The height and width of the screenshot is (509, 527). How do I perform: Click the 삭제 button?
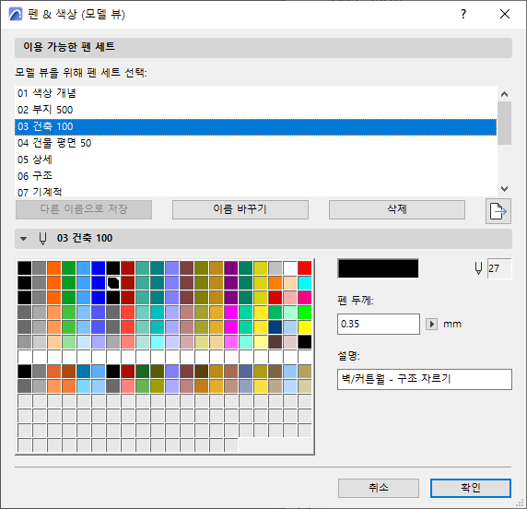pos(397,209)
